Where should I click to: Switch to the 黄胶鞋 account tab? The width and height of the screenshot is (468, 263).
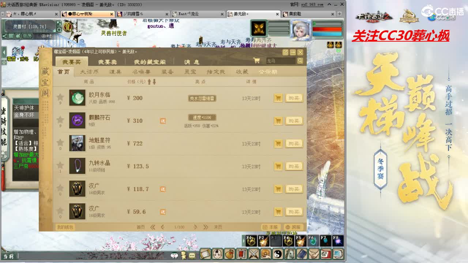click(309, 14)
